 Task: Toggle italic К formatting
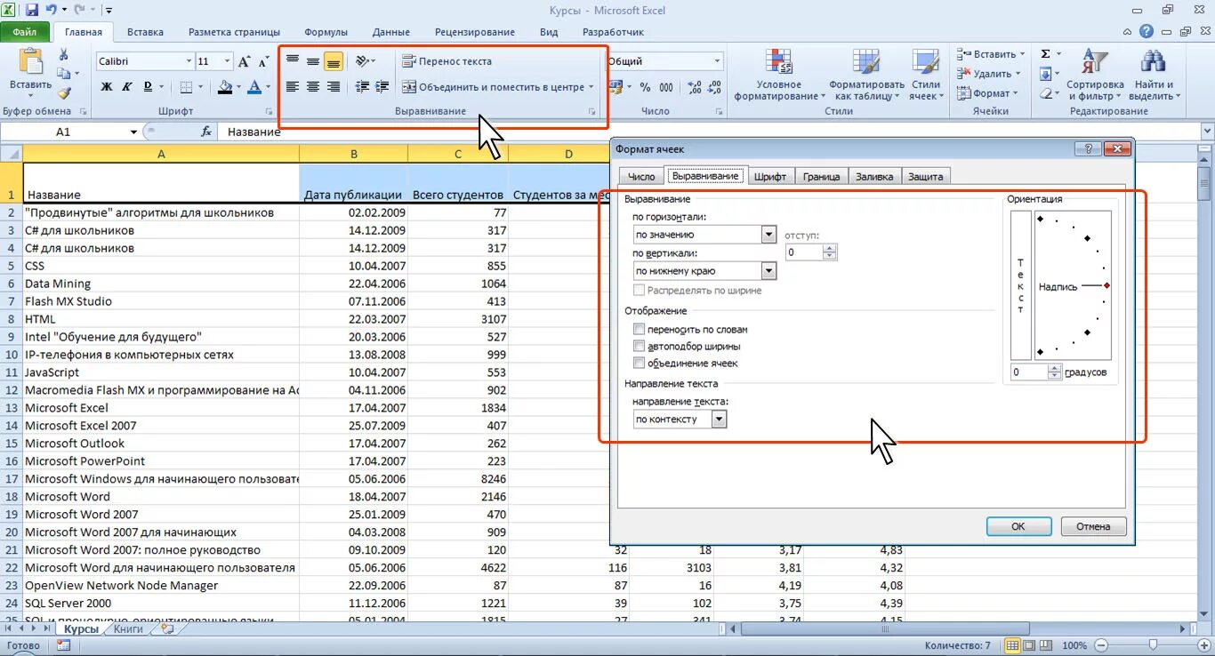point(127,87)
